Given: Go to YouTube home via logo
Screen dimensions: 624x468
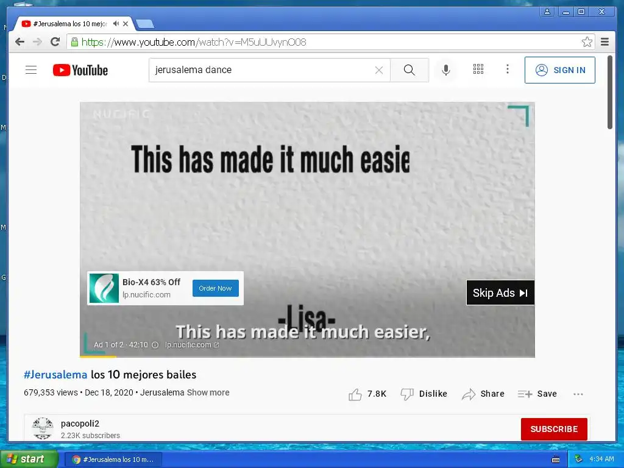Looking at the screenshot, I should coord(80,70).
